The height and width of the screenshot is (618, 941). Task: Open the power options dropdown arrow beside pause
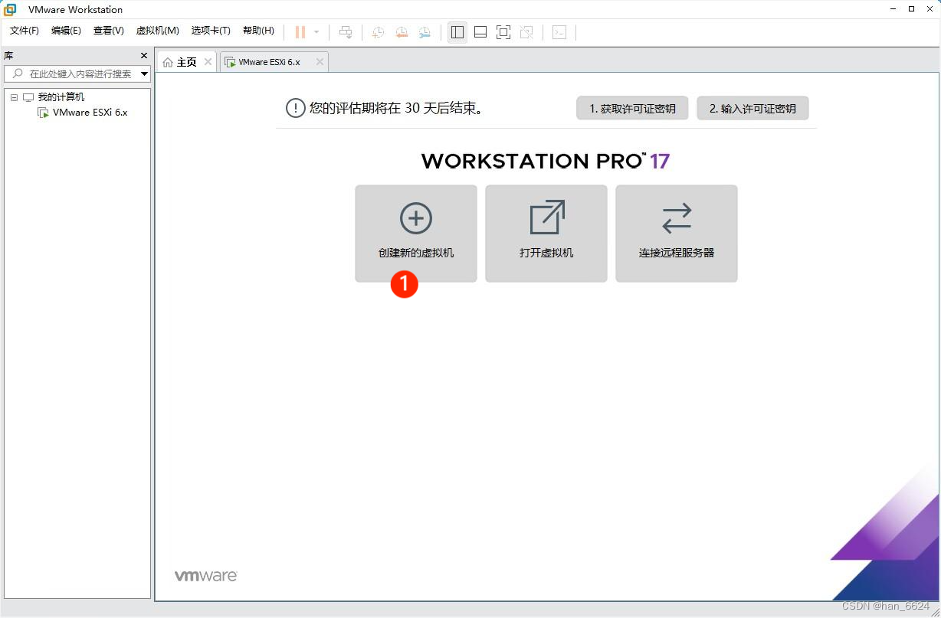(316, 32)
